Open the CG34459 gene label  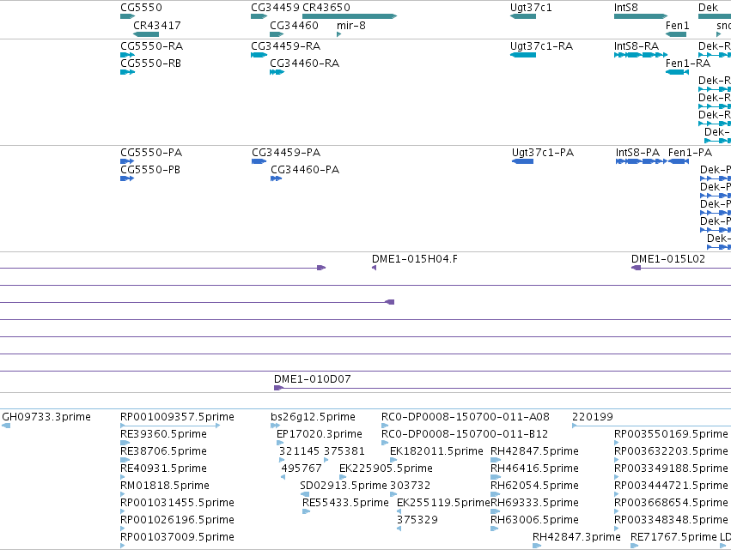pyautogui.click(x=275, y=8)
